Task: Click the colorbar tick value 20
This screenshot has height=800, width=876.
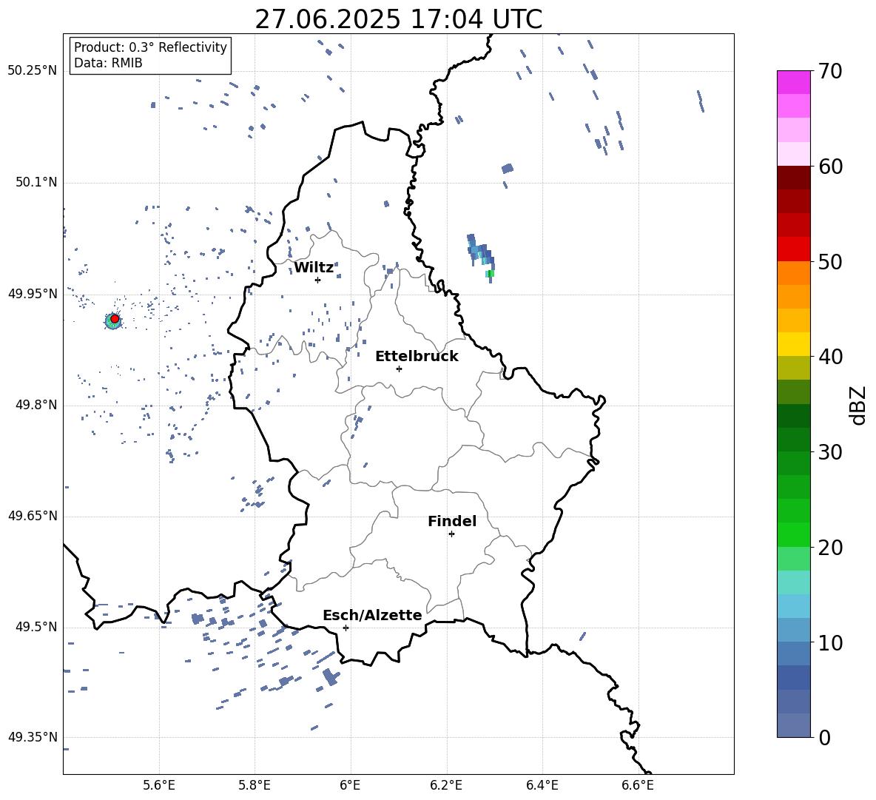Action: pyautogui.click(x=830, y=548)
